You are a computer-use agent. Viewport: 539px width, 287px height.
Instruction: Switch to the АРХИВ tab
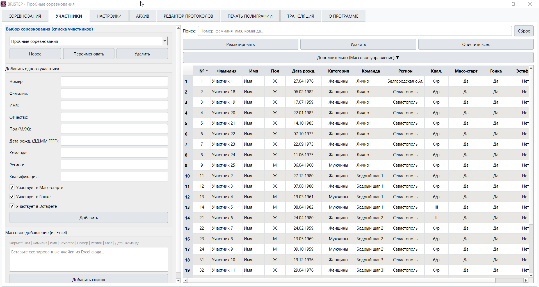tap(142, 16)
